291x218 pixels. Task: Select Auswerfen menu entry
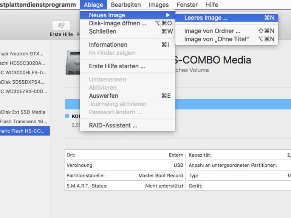point(127,96)
